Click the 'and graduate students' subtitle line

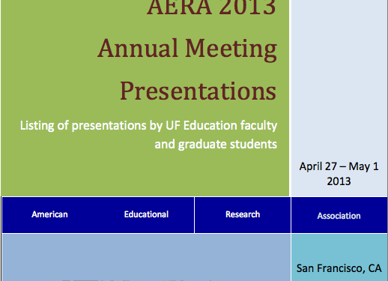coord(216,144)
